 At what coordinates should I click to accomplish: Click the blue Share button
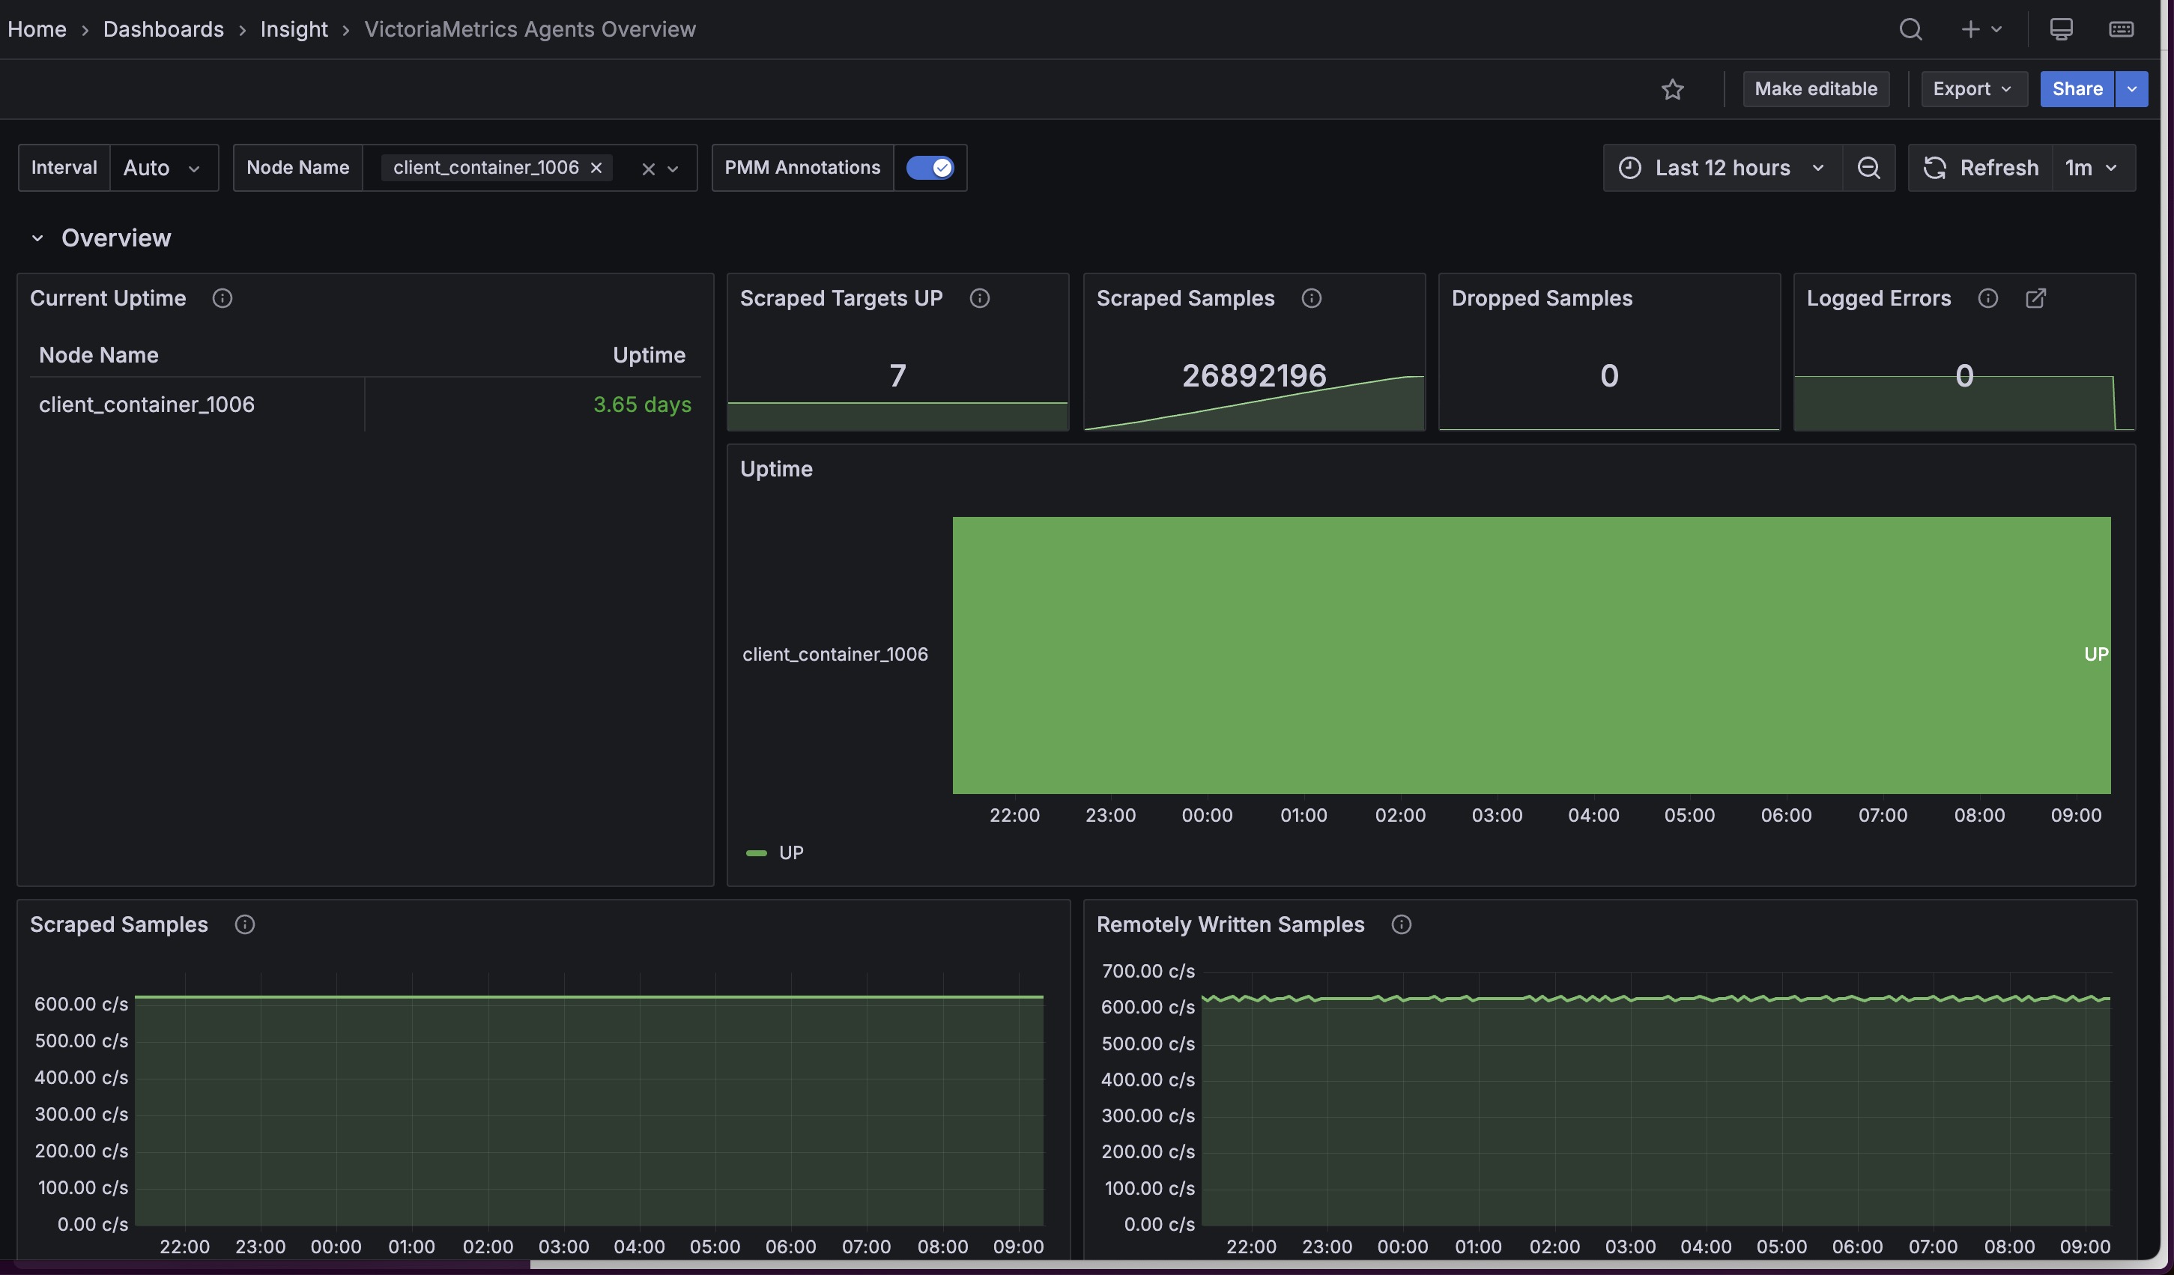point(2077,90)
